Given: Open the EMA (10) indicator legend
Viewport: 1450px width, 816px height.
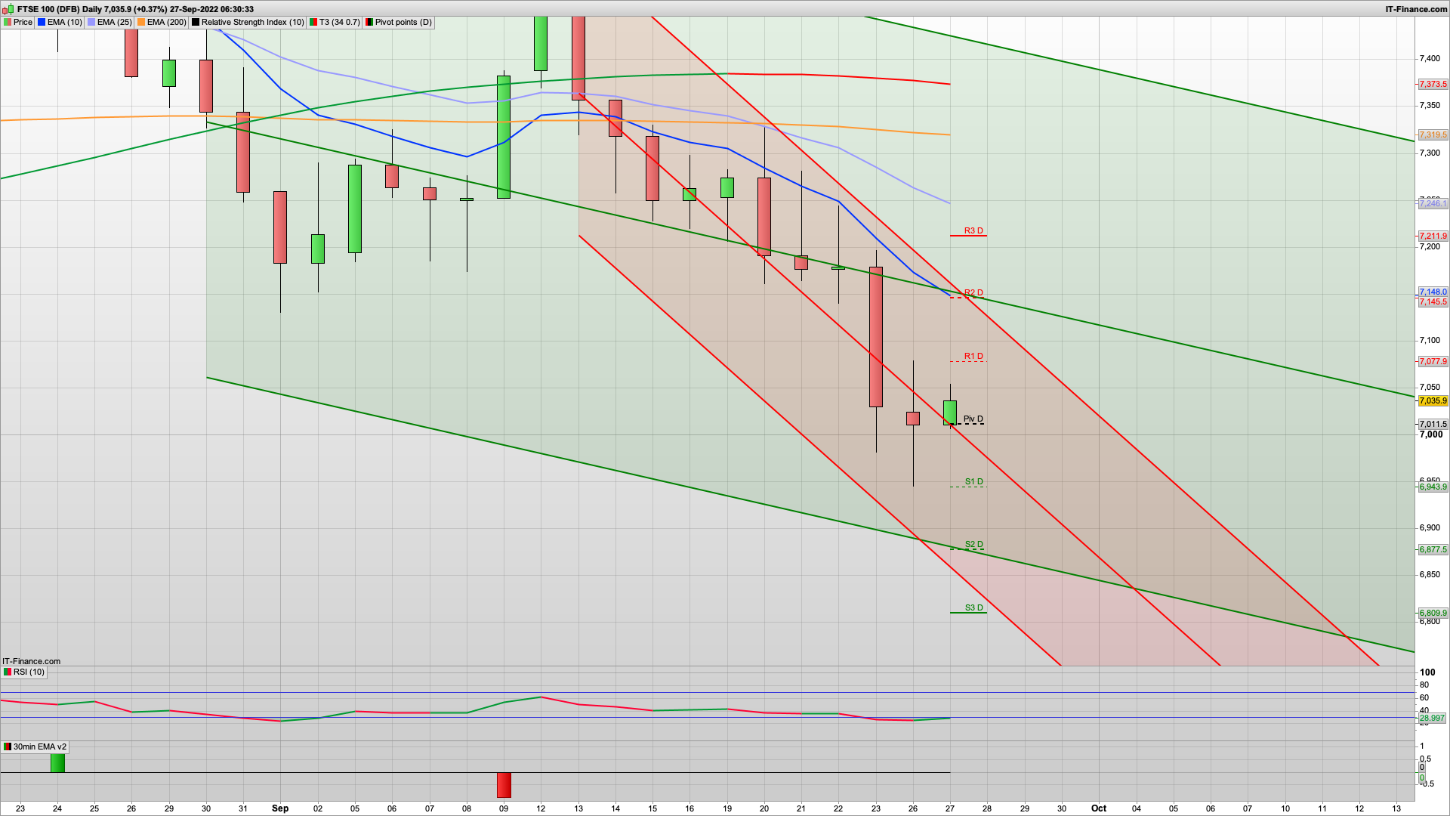Looking at the screenshot, I should point(60,22).
